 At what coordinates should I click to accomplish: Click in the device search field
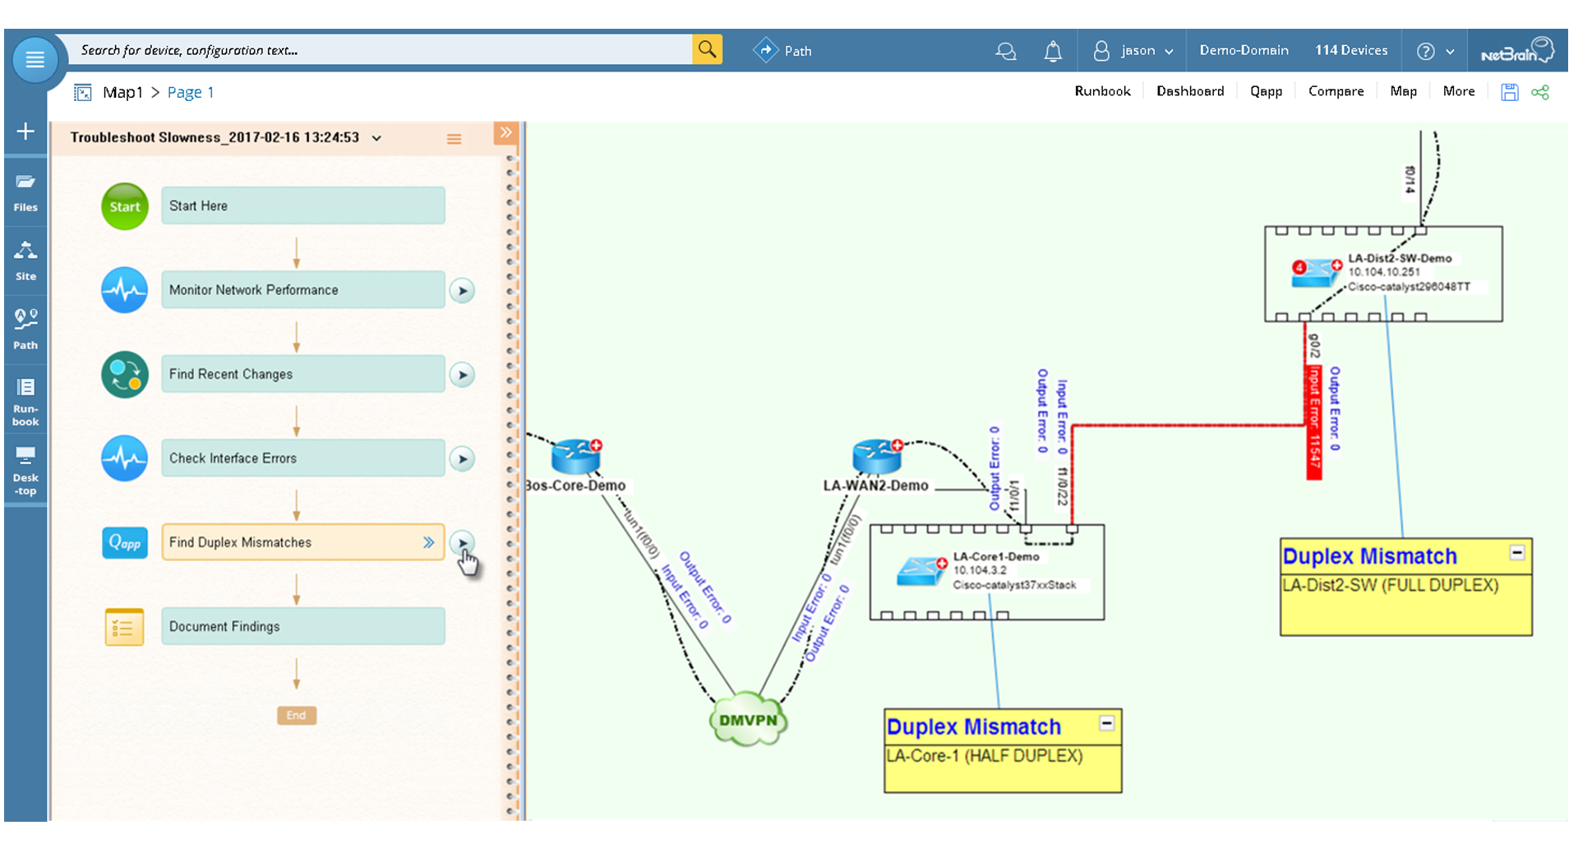(x=378, y=50)
